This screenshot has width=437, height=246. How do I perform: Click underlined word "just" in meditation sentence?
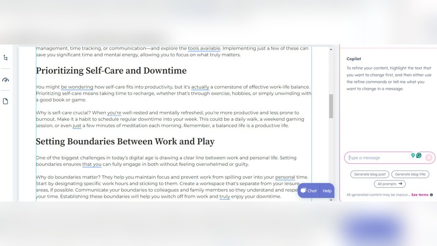[77, 126]
